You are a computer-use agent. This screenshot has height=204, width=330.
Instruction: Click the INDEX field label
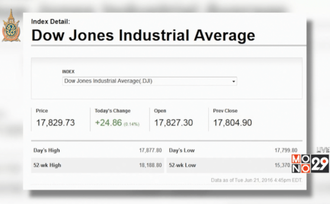tap(68, 71)
